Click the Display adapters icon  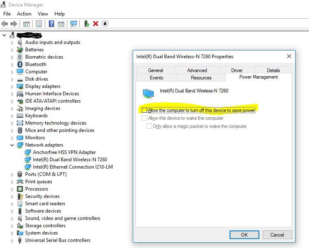[x=20, y=86]
